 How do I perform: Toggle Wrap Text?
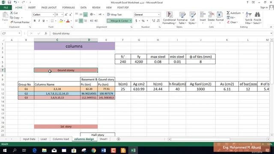(114, 15)
